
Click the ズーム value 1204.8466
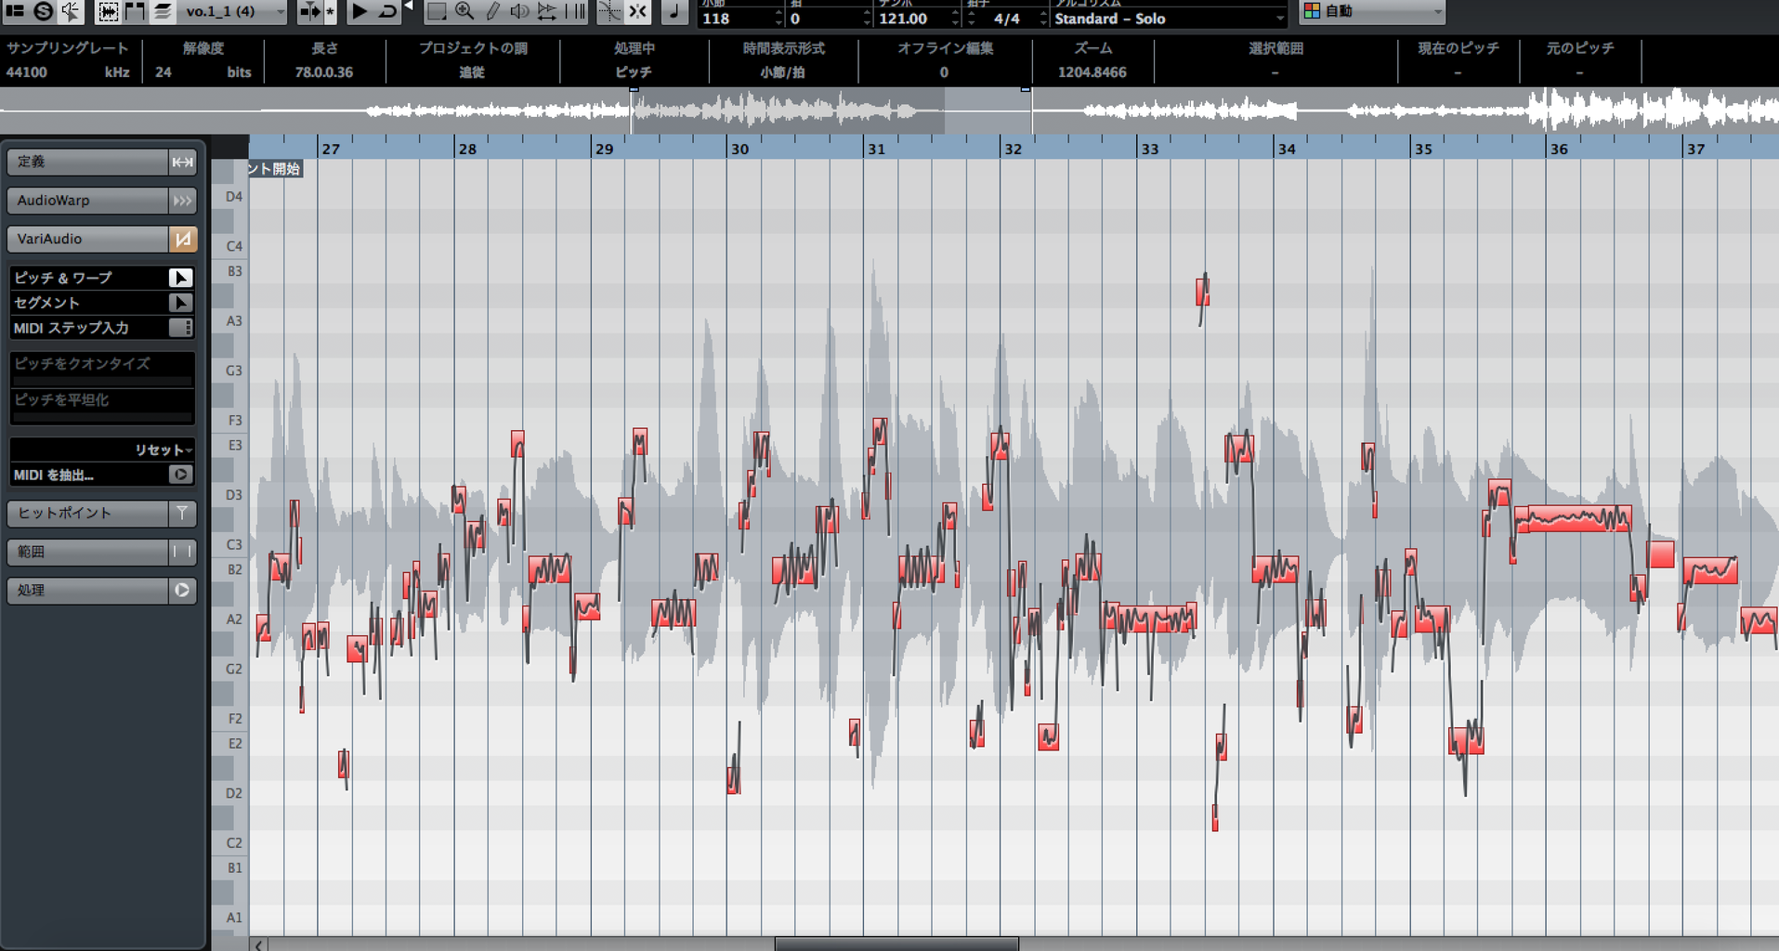1092,72
